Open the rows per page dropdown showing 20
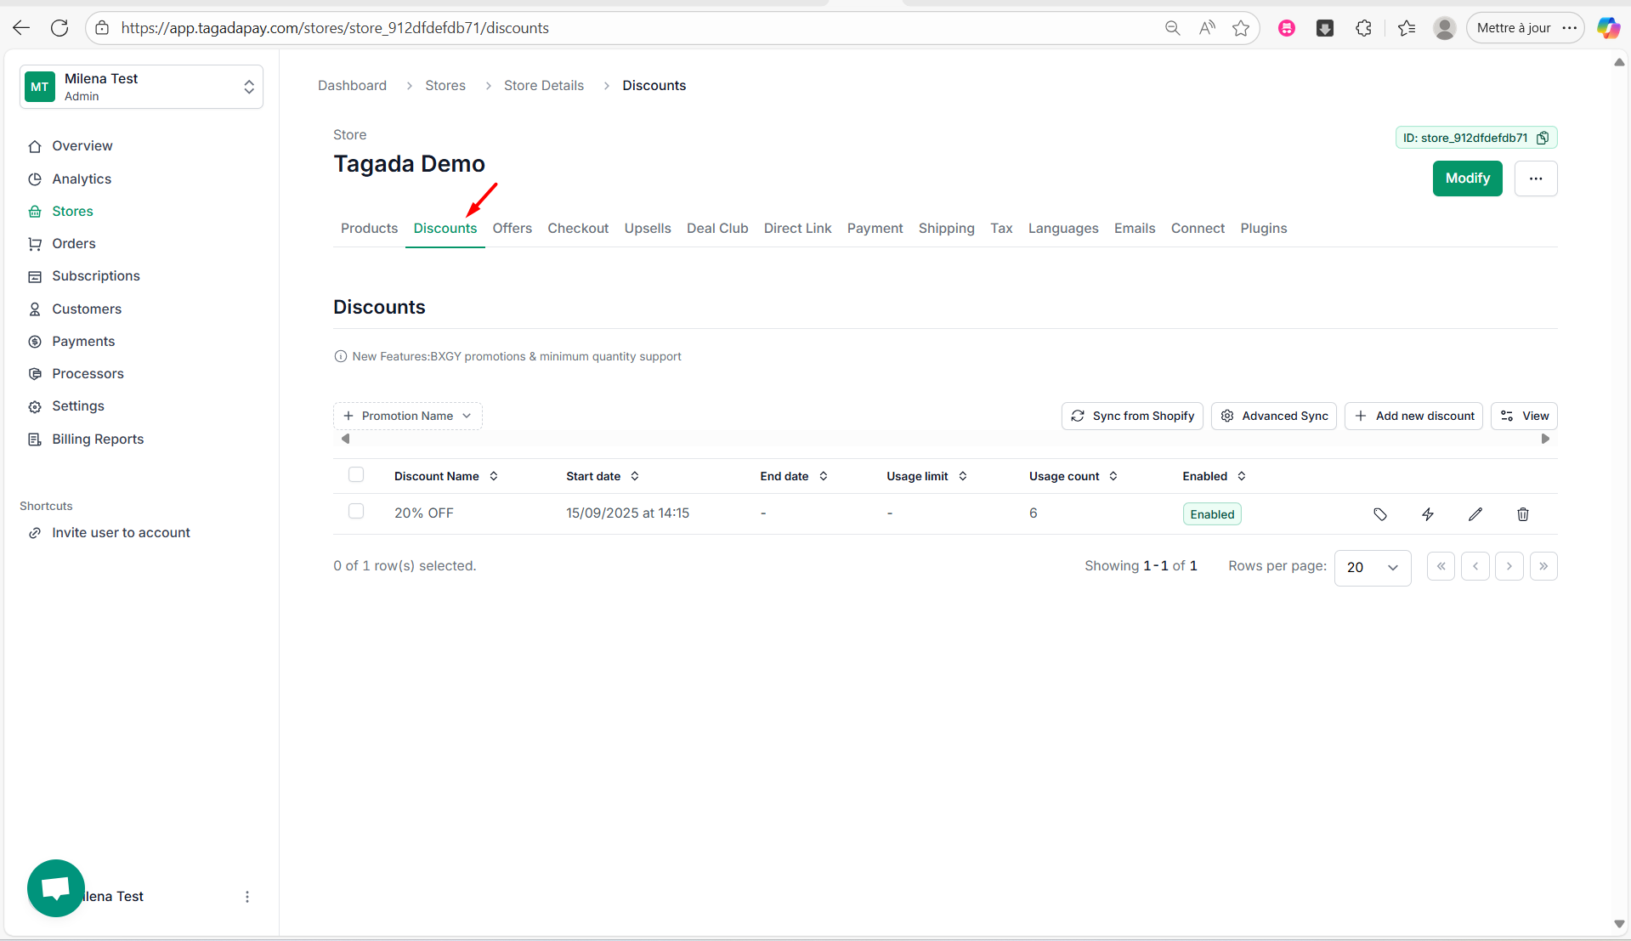This screenshot has height=941, width=1631. [1373, 567]
